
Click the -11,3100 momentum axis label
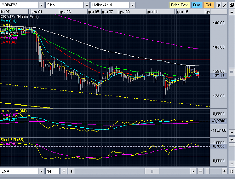(x=219, y=130)
